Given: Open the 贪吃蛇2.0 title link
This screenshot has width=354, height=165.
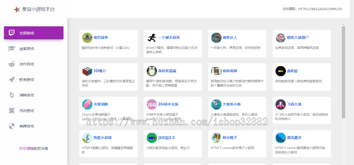Looking at the screenshot, I should click(166, 137).
